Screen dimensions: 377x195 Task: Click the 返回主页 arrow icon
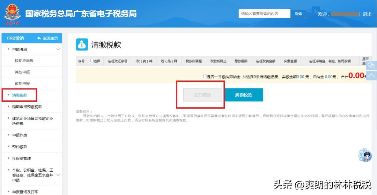coord(39,38)
